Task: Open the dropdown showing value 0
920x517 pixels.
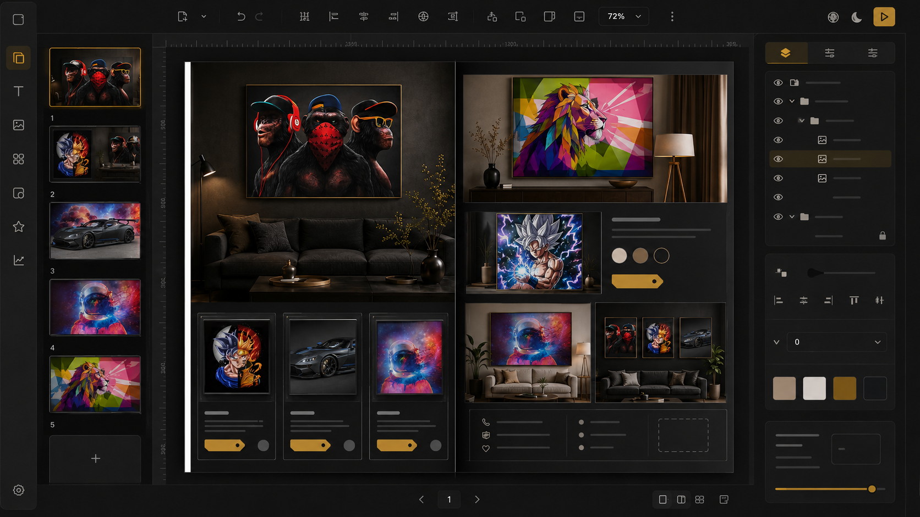Action: [x=836, y=342]
